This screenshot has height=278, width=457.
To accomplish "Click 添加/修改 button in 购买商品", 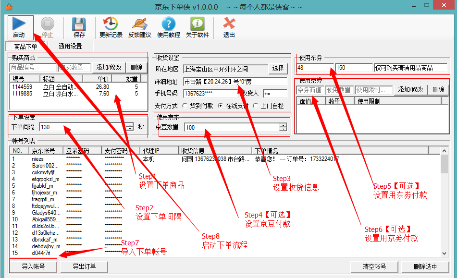I will click(x=109, y=68).
